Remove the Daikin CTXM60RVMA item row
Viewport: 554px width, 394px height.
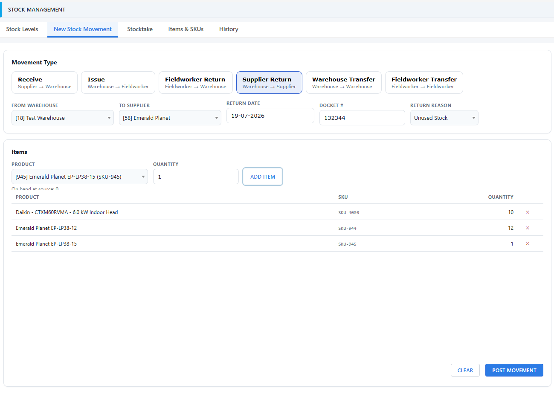point(527,212)
